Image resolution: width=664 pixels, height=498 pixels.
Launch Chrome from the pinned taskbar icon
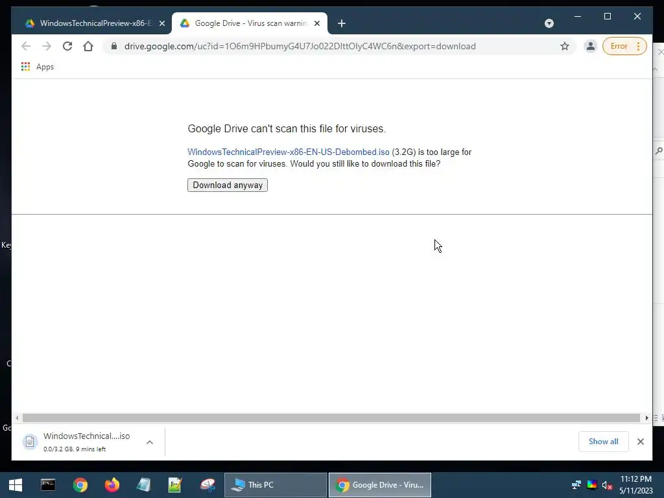tap(80, 485)
